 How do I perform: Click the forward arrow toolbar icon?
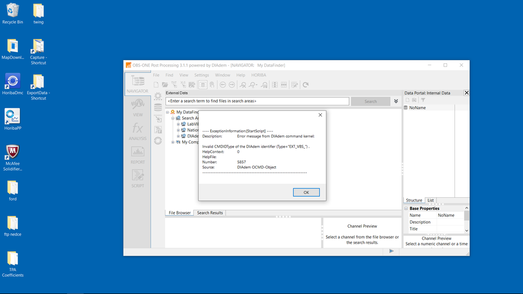[x=232, y=85]
